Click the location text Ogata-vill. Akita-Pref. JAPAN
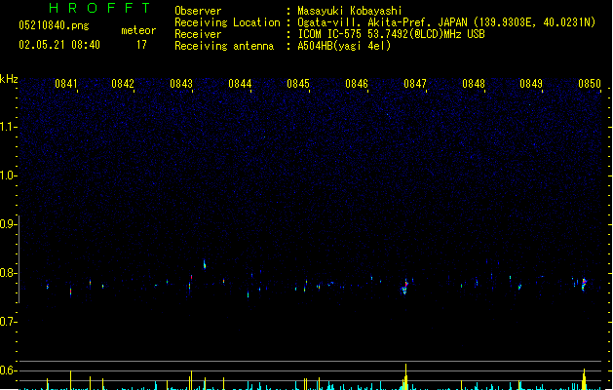613x390 pixels. pyautogui.click(x=382, y=22)
